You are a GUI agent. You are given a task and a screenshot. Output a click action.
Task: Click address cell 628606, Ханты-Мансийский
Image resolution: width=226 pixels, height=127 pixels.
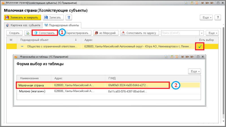[74, 91]
